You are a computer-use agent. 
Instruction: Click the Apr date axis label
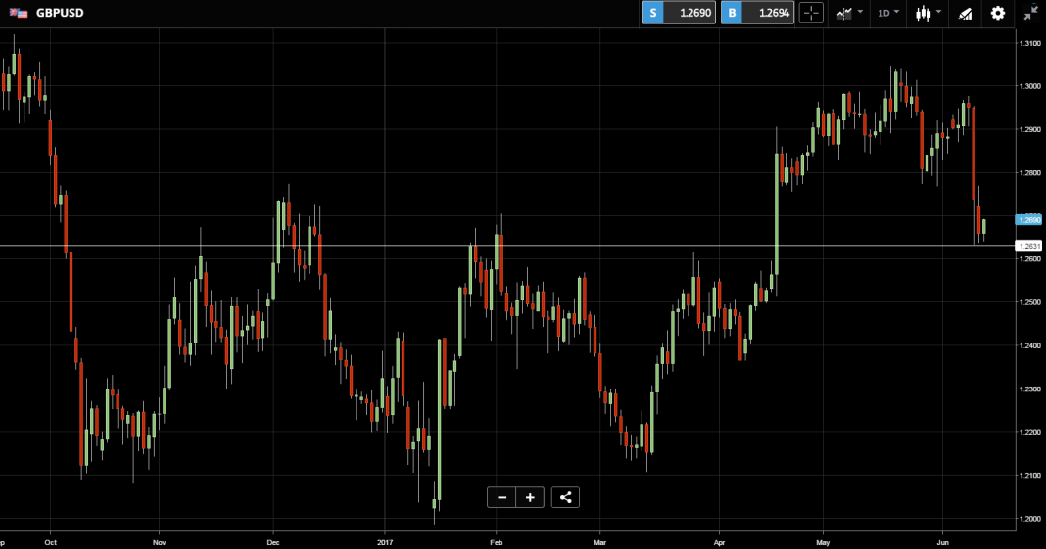pyautogui.click(x=719, y=542)
